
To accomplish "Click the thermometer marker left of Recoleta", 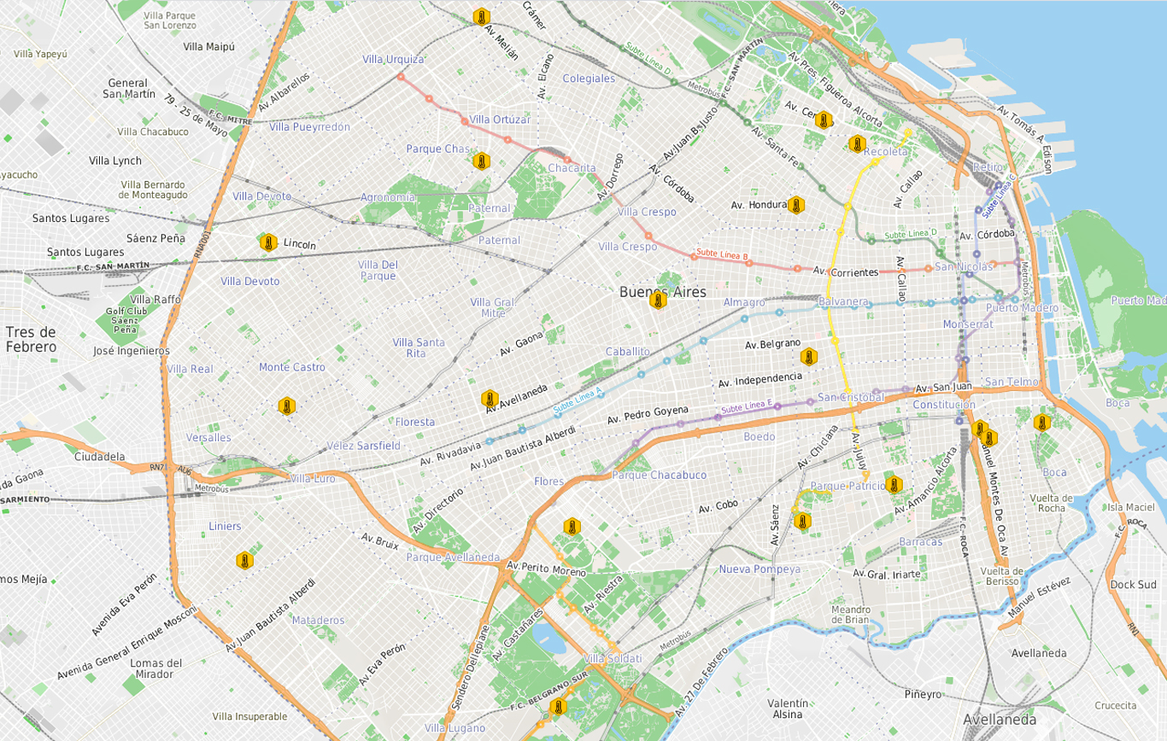I will [x=857, y=143].
